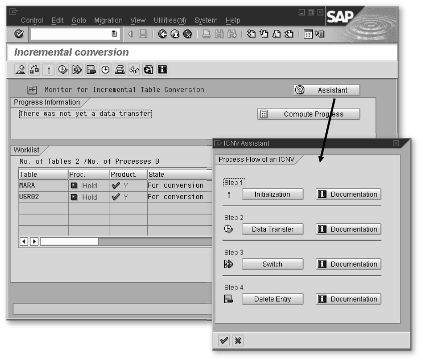Click the Cancel red X icon
This screenshot has width=423, height=361.
188,34
